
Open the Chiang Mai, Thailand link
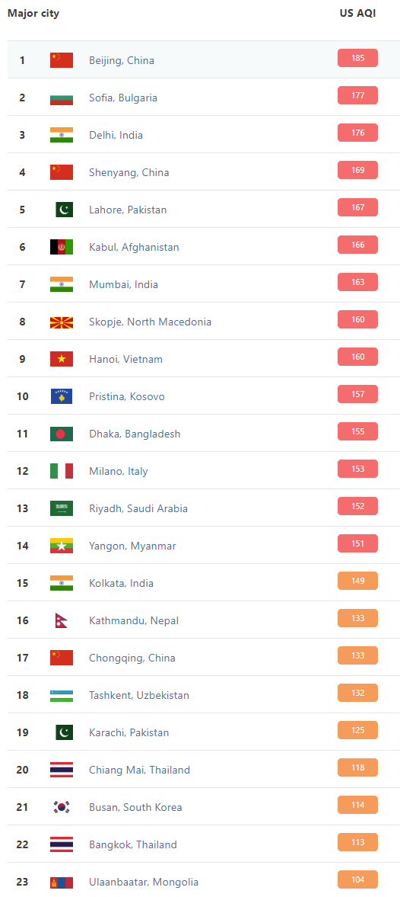(x=139, y=770)
